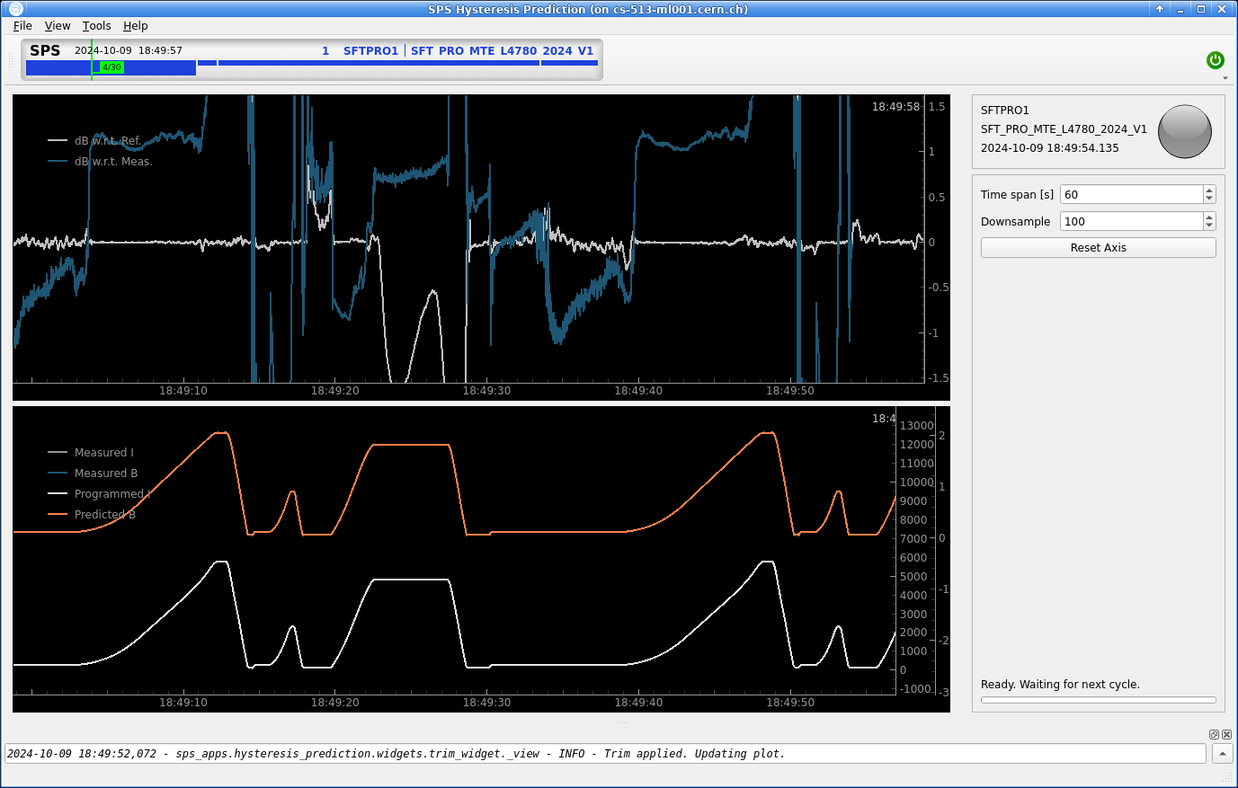Click the green power icon
The image size is (1238, 788).
click(x=1215, y=60)
